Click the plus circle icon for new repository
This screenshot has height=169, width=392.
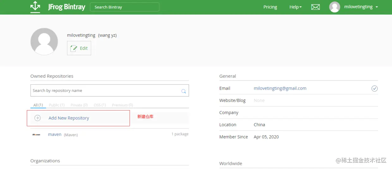pyautogui.click(x=38, y=118)
